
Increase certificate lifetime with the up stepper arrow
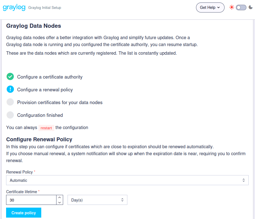point(60,198)
